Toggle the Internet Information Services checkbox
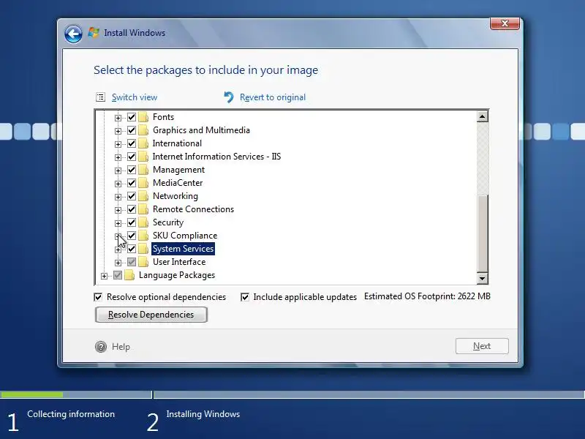The height and width of the screenshot is (439, 585). click(x=132, y=157)
